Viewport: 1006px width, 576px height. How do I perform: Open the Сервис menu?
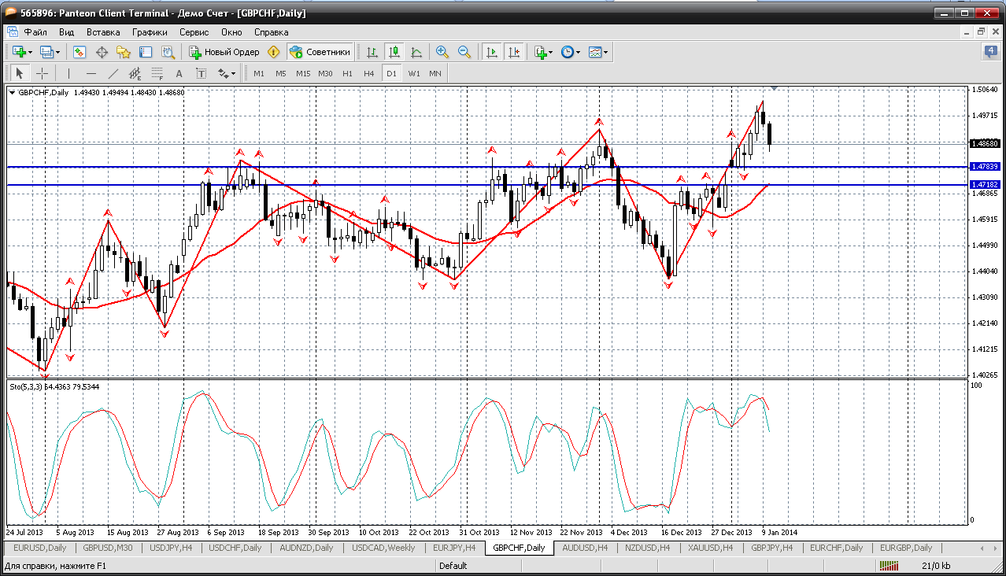(x=194, y=32)
